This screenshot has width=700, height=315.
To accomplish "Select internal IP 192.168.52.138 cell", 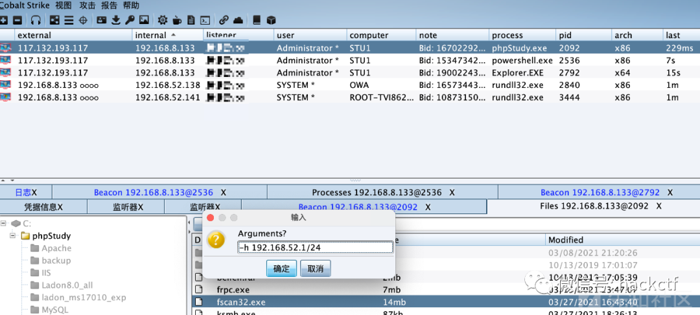I will 167,85.
